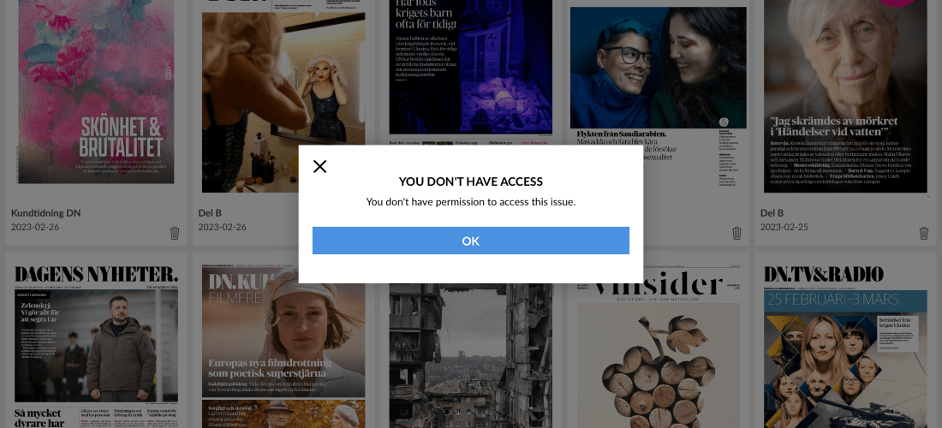Open the Skönhet & Brutalitet cover

tap(96, 92)
